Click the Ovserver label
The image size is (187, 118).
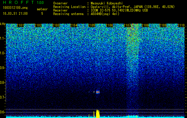coord(60,3)
